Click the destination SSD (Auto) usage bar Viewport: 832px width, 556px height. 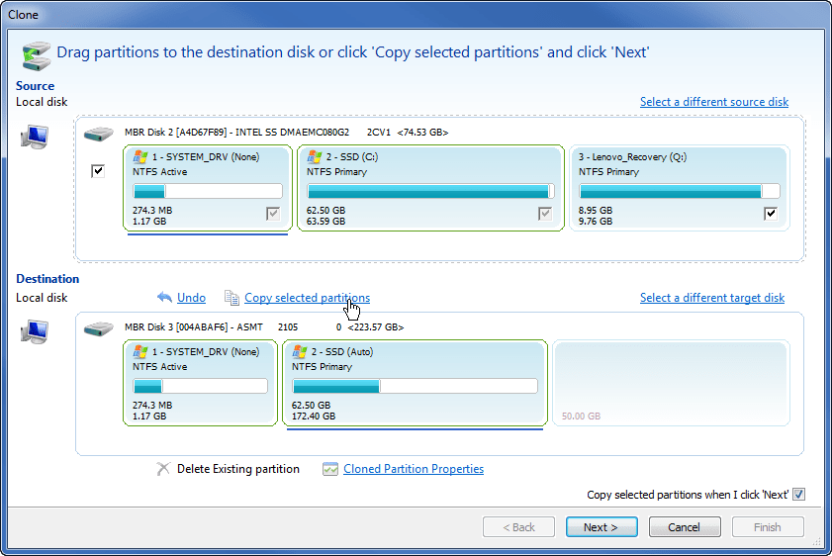click(415, 386)
